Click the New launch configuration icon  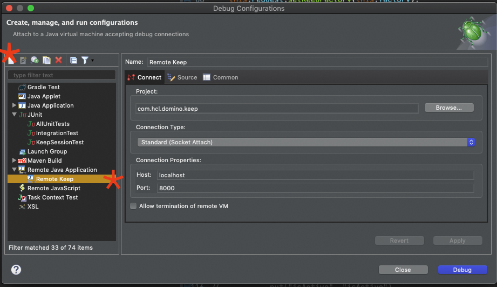12,60
